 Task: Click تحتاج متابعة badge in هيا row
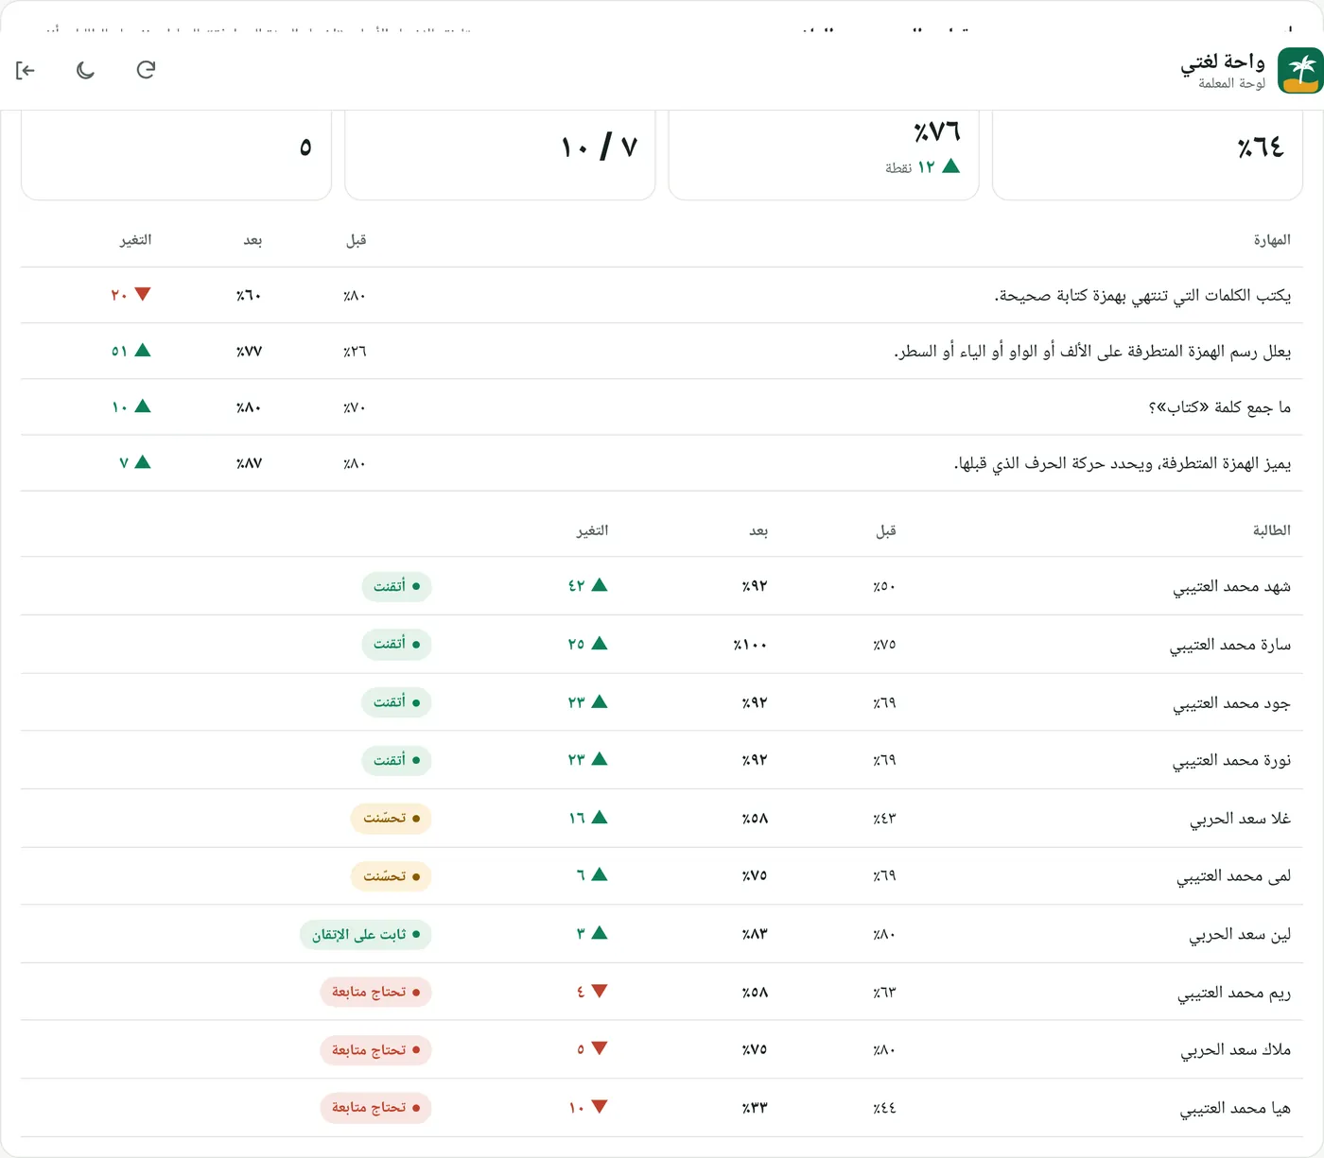pyautogui.click(x=375, y=1107)
